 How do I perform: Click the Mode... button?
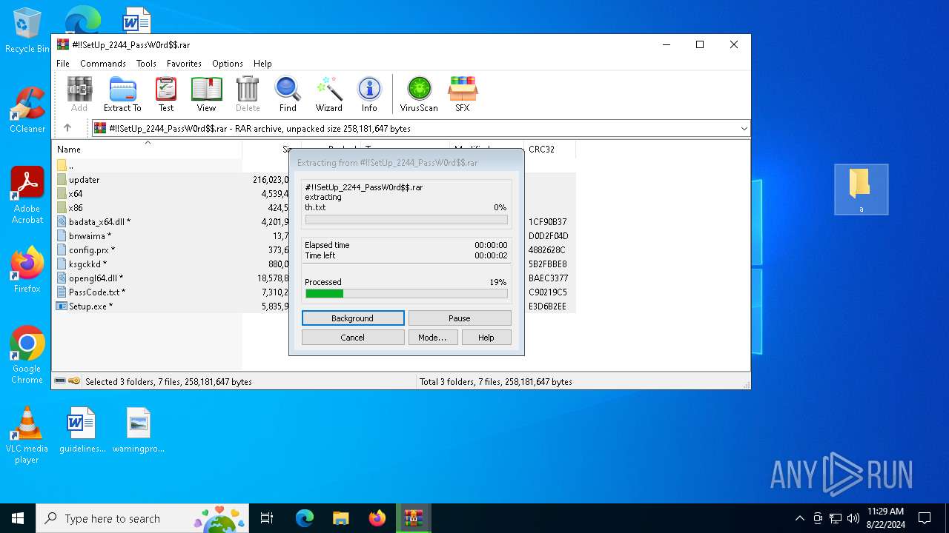(x=432, y=338)
